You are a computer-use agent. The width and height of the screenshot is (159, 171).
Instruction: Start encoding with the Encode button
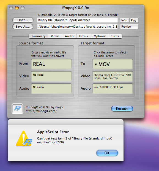coord(122,109)
